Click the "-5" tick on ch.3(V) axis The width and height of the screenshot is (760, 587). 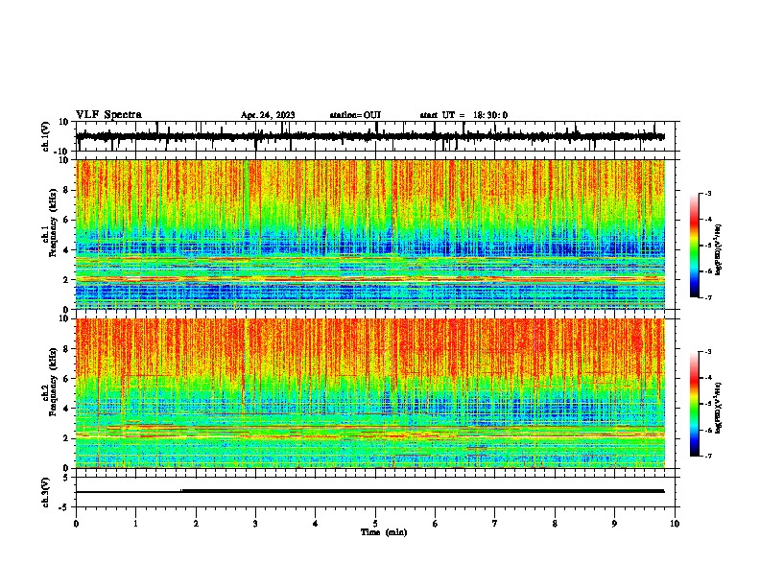[x=63, y=507]
